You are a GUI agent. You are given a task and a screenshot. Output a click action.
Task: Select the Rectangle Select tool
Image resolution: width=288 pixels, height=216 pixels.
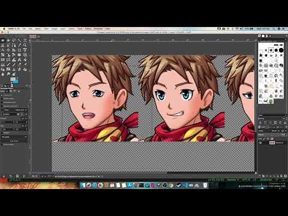click(x=2, y=40)
